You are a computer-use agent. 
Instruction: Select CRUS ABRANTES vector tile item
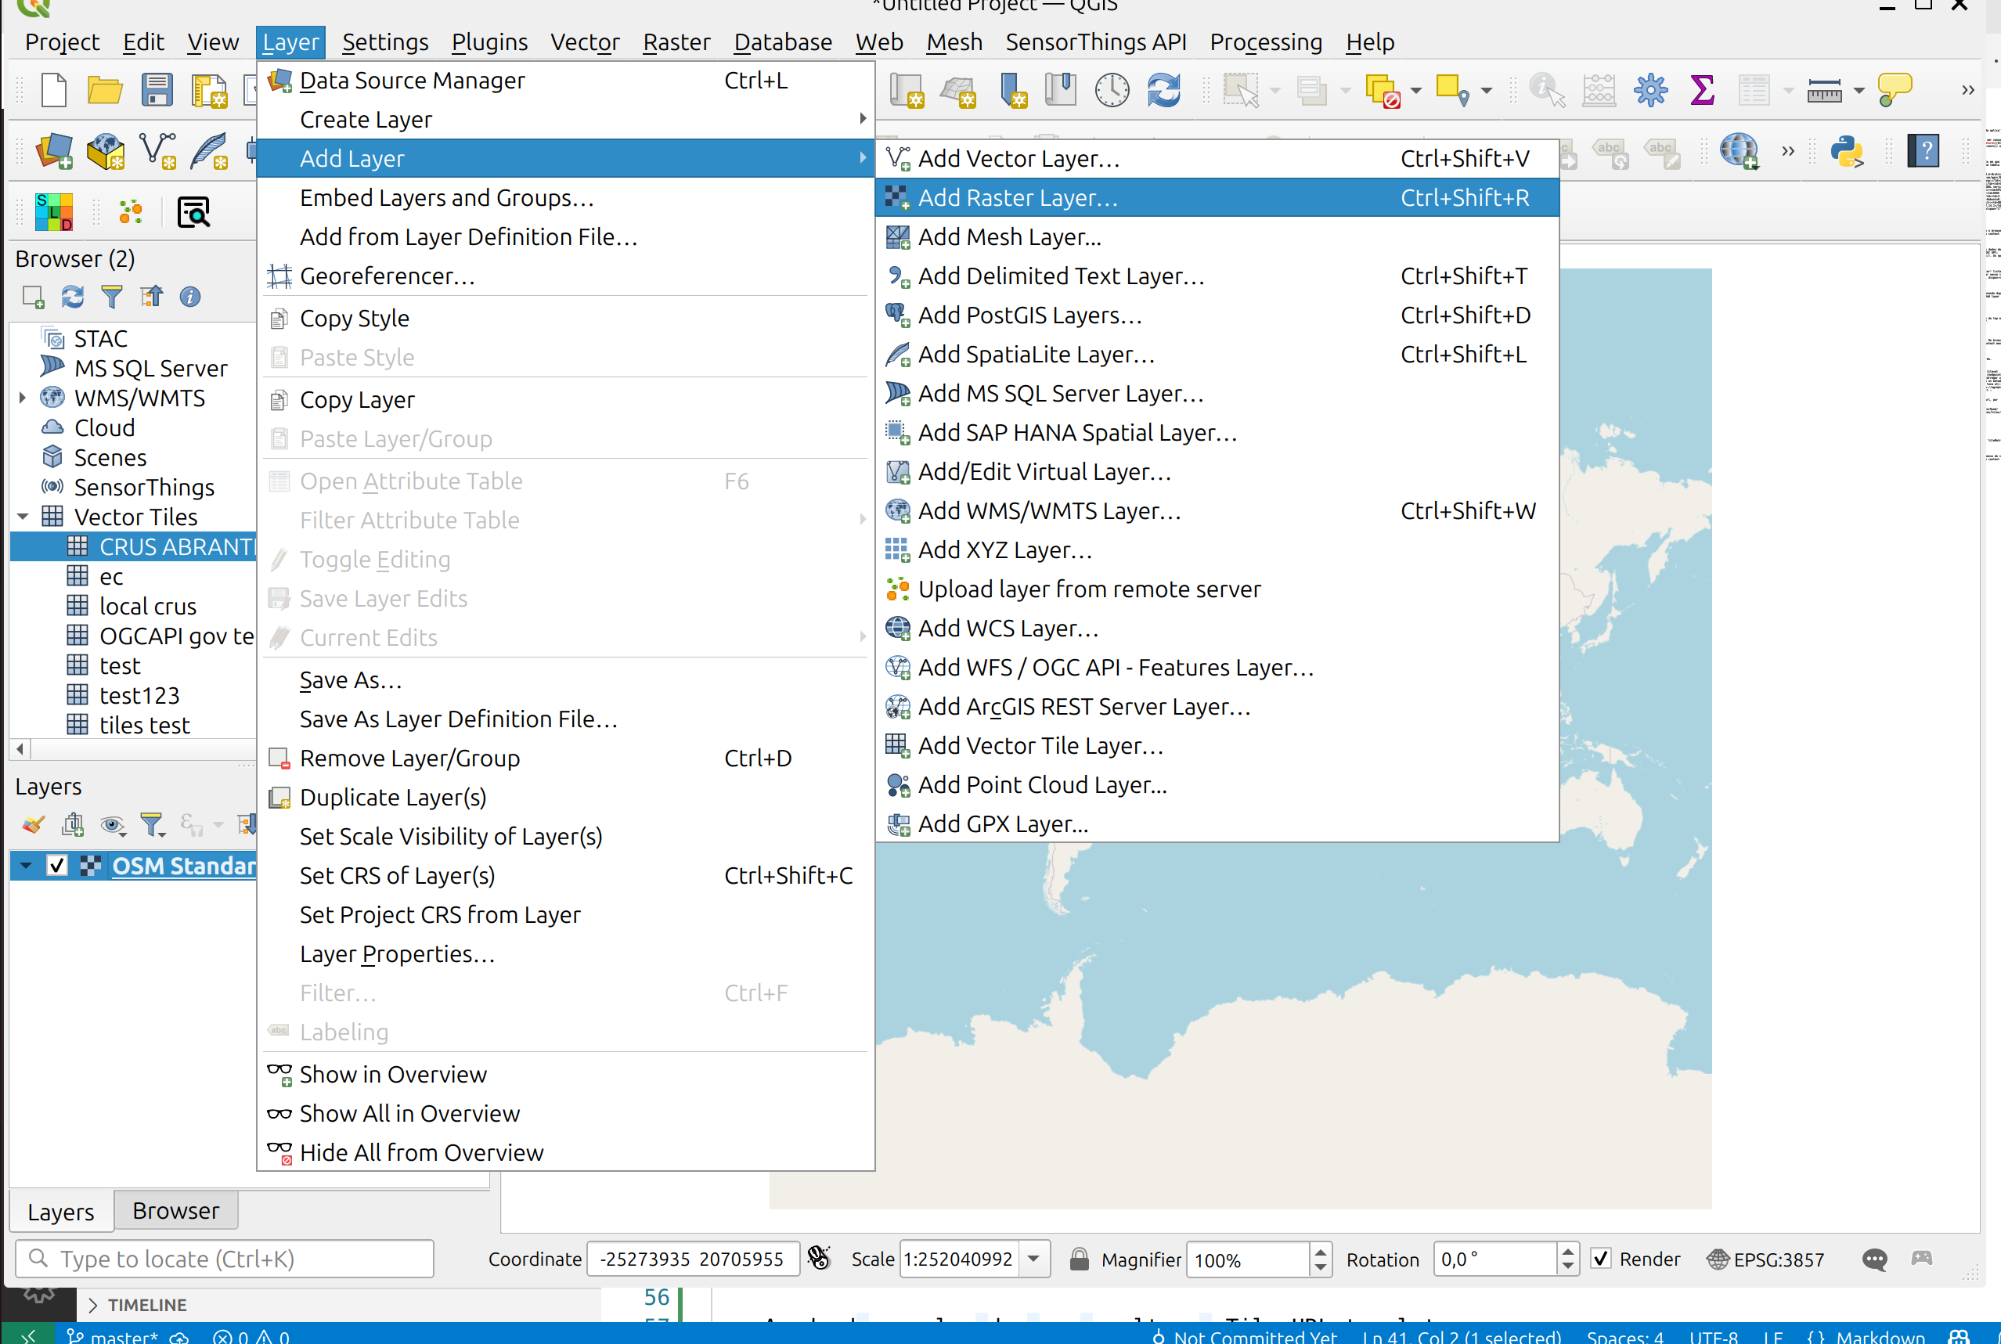tap(135, 546)
